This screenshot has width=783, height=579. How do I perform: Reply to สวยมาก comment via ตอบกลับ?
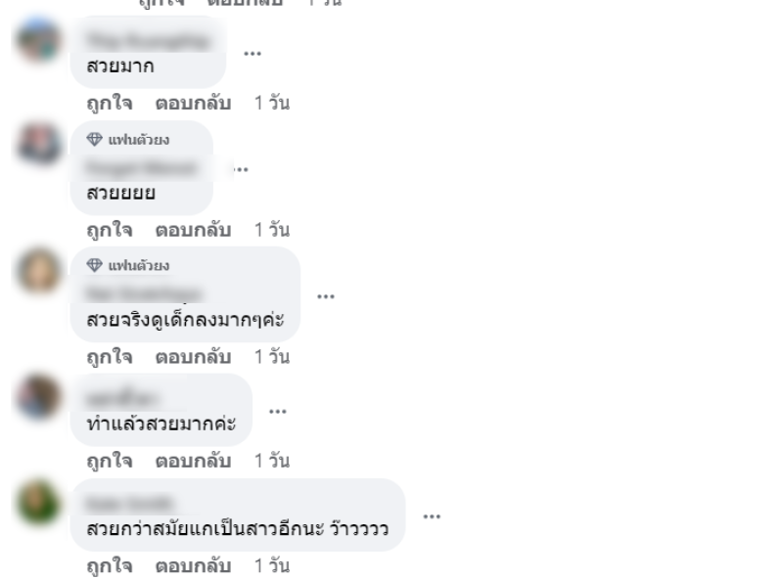pyautogui.click(x=193, y=103)
